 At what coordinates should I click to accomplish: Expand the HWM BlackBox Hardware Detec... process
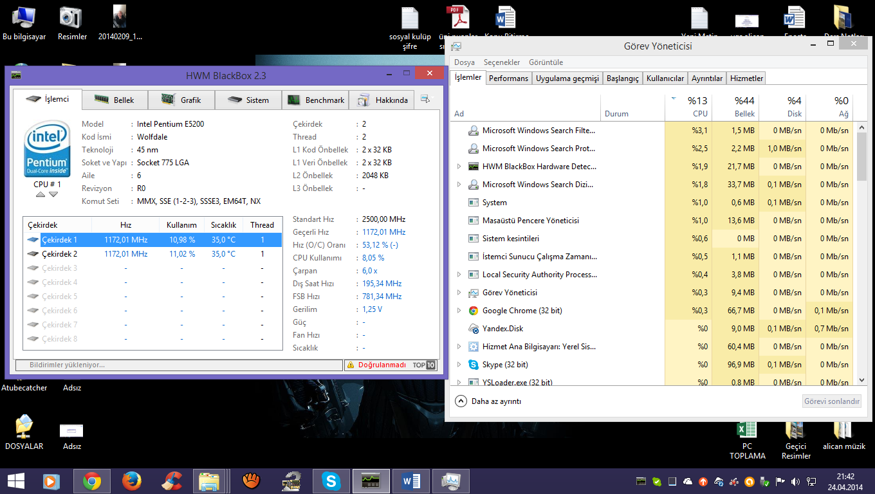[x=459, y=167]
